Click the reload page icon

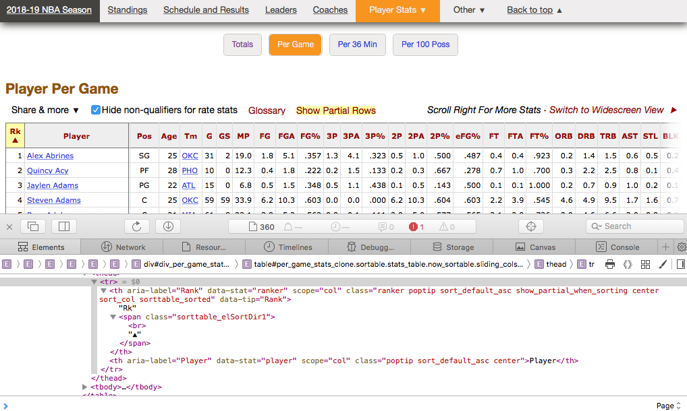tap(137, 226)
